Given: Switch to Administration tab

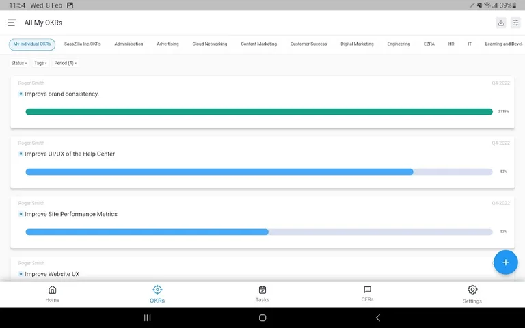Looking at the screenshot, I should (129, 44).
